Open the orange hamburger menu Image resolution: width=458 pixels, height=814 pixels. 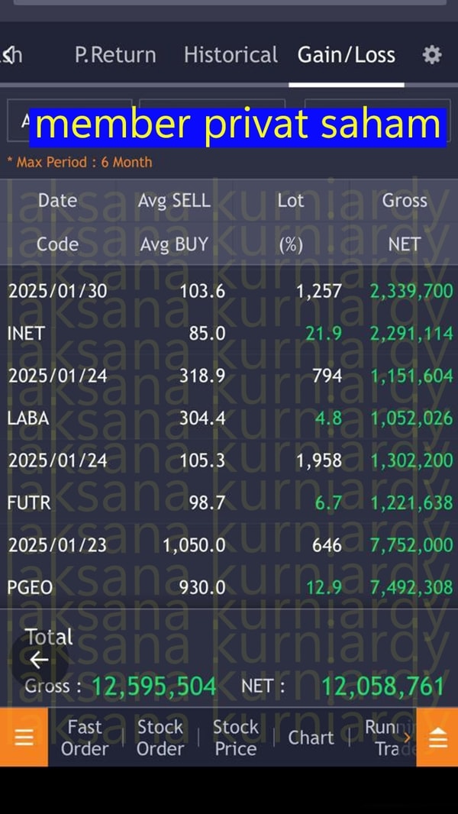[24, 738]
